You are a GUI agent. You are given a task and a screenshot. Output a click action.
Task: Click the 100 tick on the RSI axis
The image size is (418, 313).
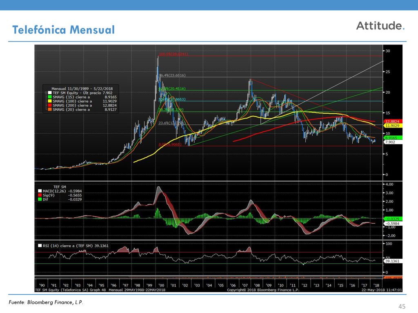point(389,244)
